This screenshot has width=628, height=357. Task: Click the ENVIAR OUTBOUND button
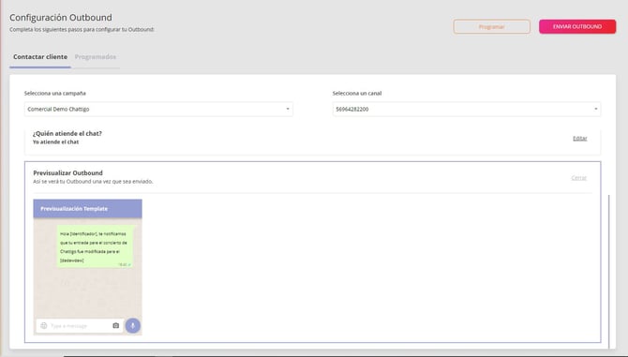pyautogui.click(x=577, y=27)
